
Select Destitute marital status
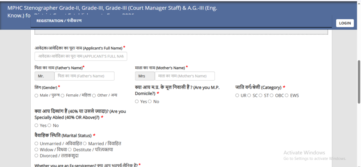(x=69, y=149)
